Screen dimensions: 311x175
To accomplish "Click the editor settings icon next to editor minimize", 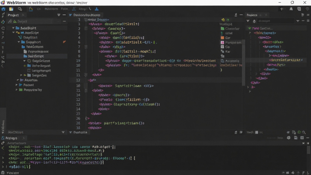I will [236, 15].
